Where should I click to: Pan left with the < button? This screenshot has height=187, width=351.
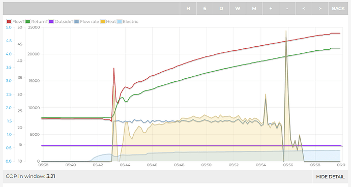click(x=304, y=9)
